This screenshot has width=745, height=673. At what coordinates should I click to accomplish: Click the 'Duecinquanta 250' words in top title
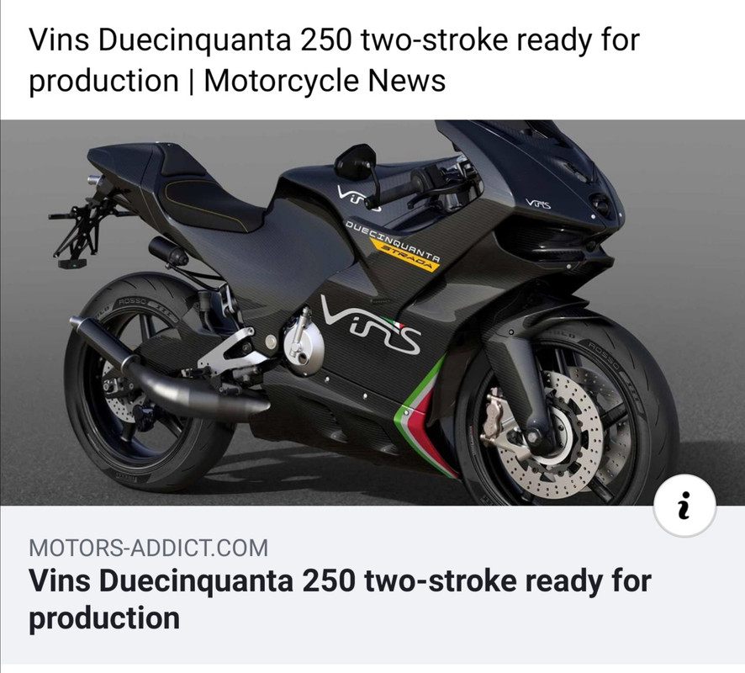[x=225, y=40]
